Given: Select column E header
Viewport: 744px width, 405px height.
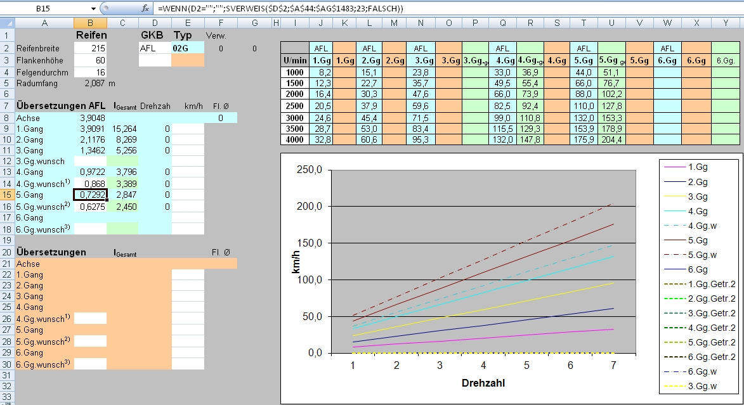Looking at the screenshot, I should (x=188, y=23).
